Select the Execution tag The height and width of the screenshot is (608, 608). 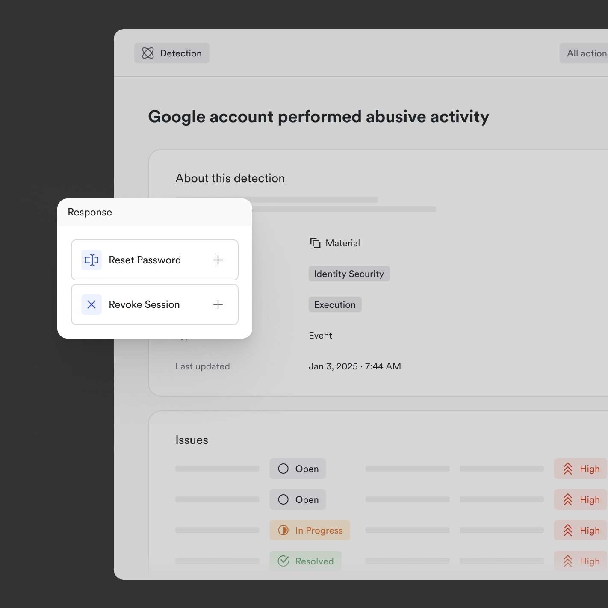pyautogui.click(x=335, y=304)
